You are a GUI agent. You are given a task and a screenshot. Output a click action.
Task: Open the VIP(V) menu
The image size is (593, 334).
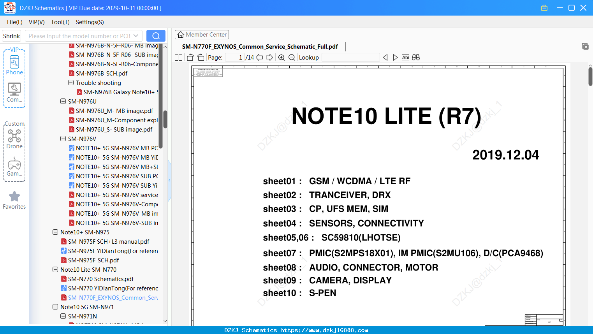37,22
